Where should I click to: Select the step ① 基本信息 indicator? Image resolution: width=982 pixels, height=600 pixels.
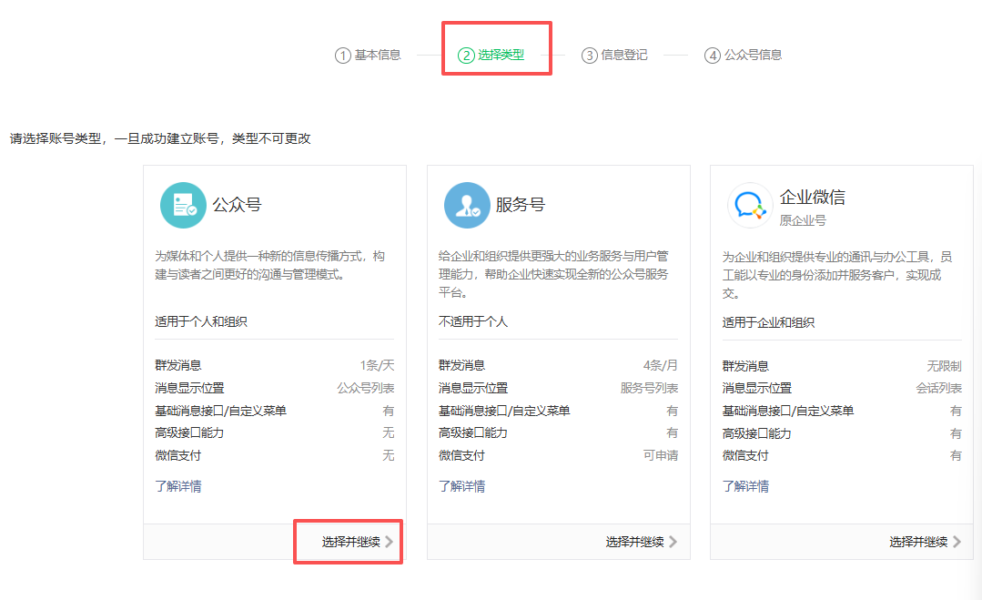point(367,55)
